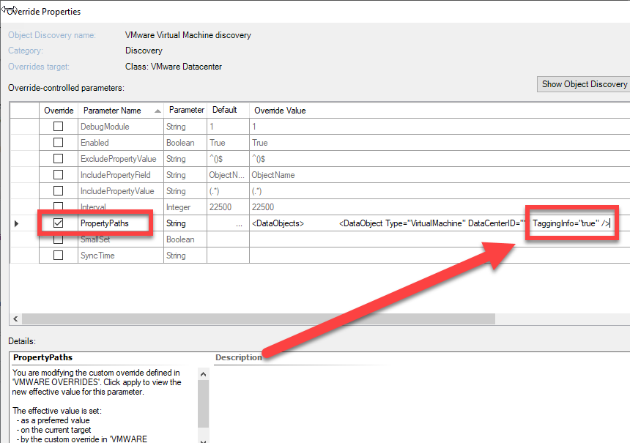Viewport: 630px width, 443px height.
Task: Enable the IncludePropertyField override checkbox
Action: tap(58, 175)
